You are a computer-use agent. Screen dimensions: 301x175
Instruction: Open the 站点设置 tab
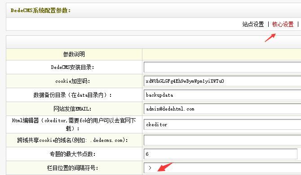tap(253, 24)
